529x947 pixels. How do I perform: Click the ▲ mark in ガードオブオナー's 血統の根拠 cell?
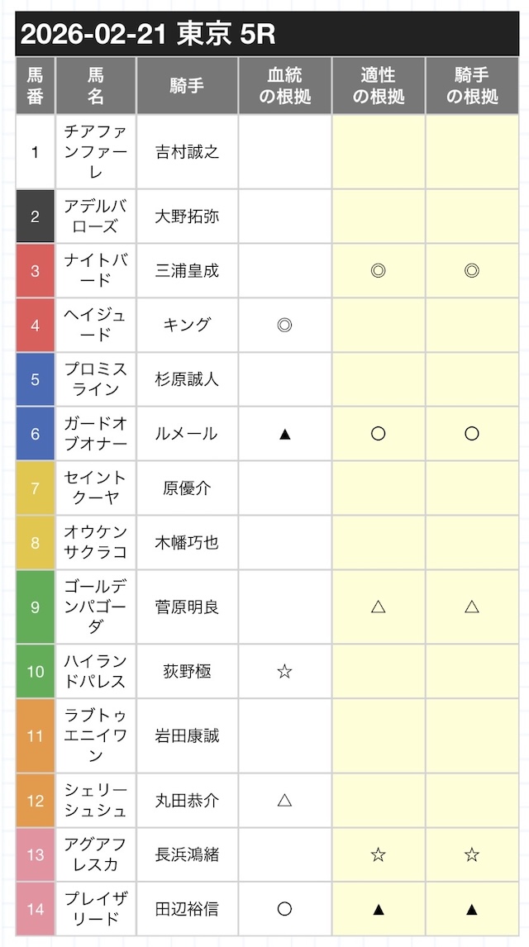click(284, 434)
